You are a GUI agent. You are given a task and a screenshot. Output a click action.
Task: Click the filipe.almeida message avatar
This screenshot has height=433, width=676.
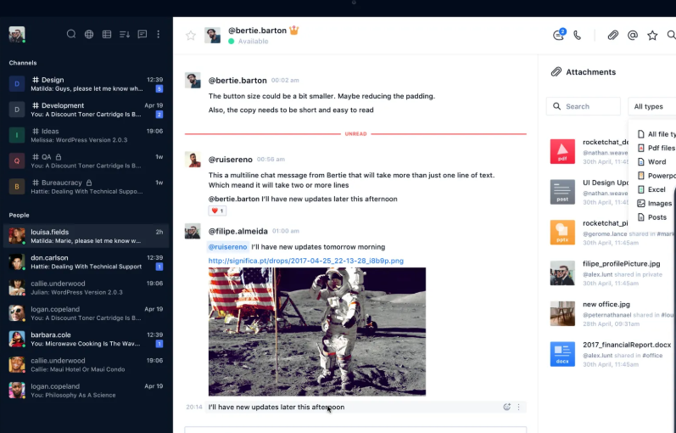pos(193,231)
